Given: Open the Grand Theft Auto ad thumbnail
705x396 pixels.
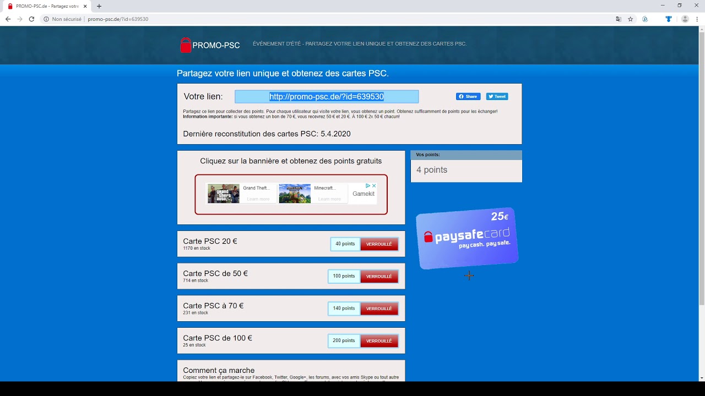Looking at the screenshot, I should point(224,194).
